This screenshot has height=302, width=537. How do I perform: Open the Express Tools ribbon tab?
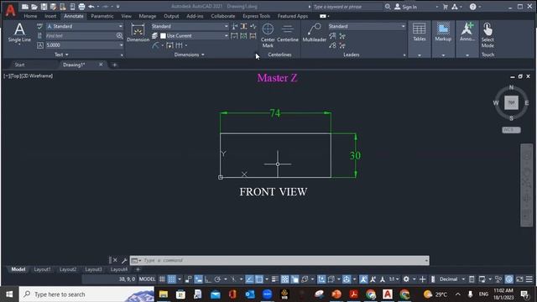click(256, 16)
